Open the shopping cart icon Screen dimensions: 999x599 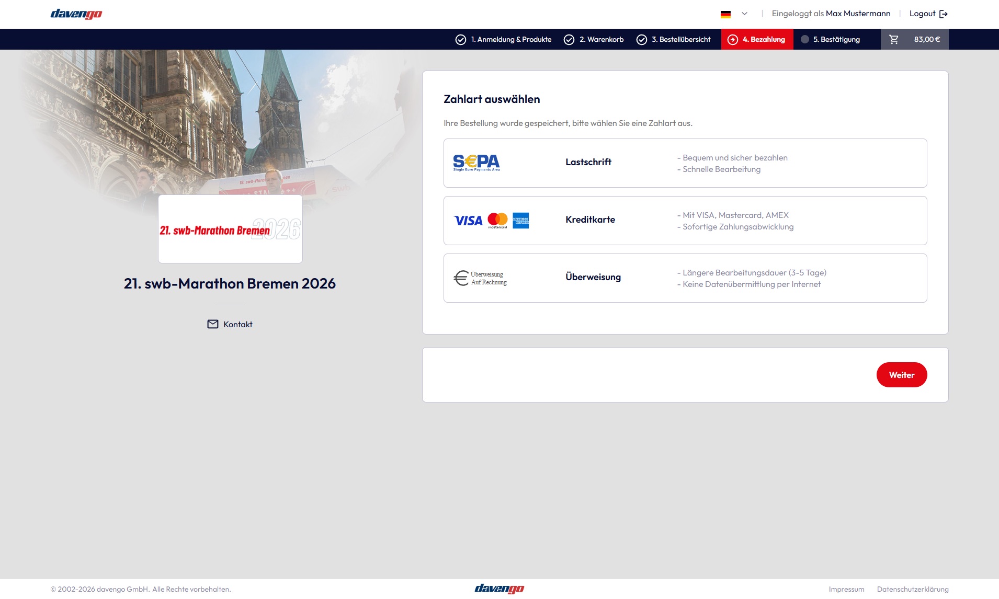click(x=894, y=39)
